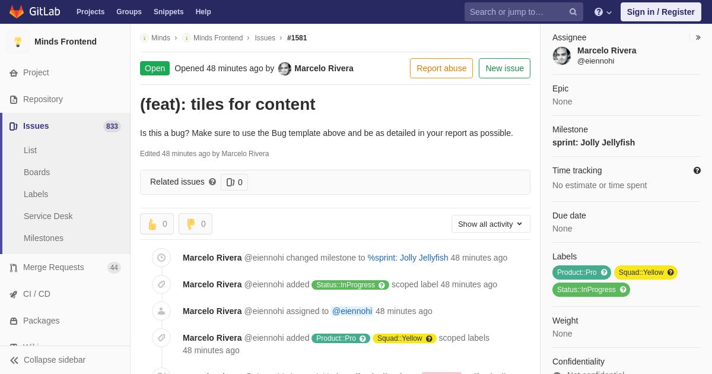Image resolution: width=712 pixels, height=374 pixels.
Task: Click Marcelo Rivera's avatar in issue header
Action: tap(285, 69)
